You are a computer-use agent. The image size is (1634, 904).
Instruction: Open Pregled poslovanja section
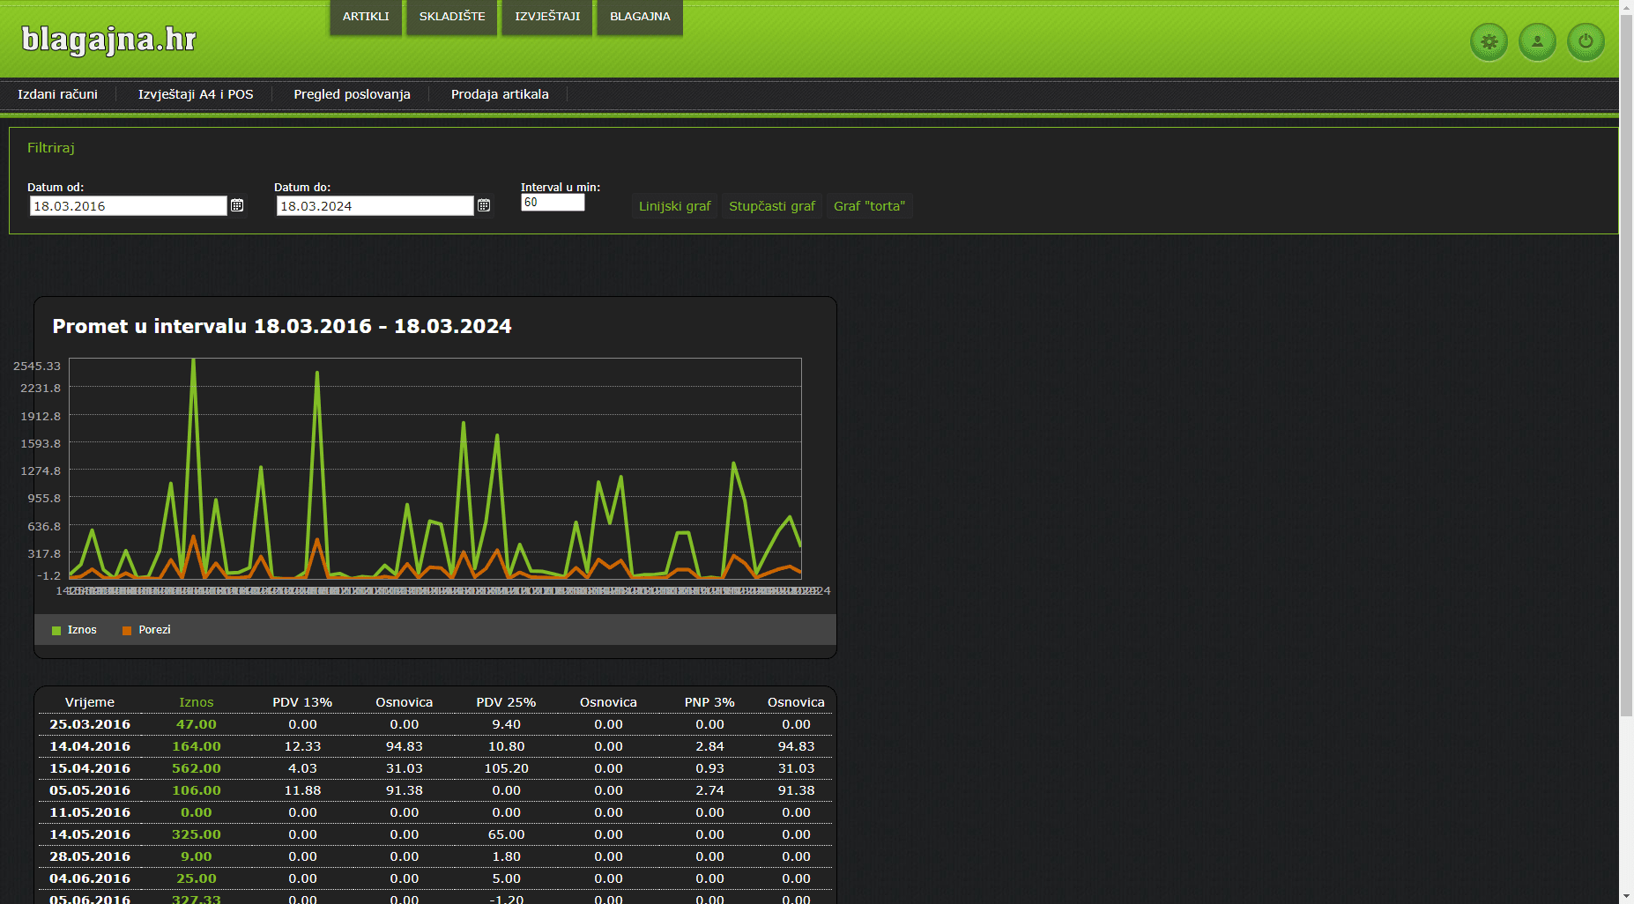tap(352, 94)
